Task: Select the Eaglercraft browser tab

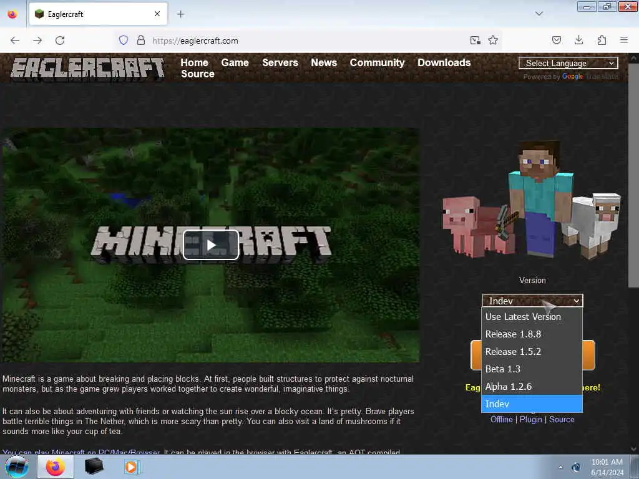Action: (98, 14)
